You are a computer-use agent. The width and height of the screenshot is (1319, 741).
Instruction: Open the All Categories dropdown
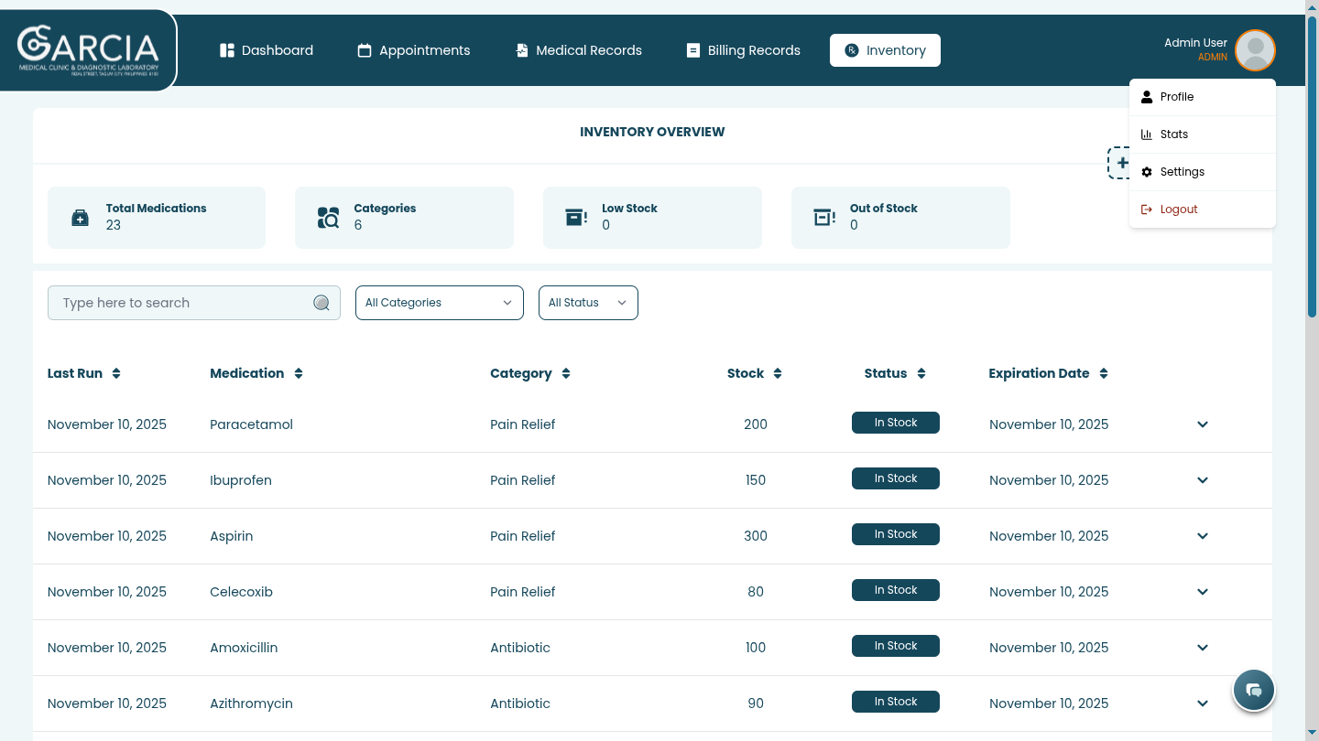tap(439, 303)
